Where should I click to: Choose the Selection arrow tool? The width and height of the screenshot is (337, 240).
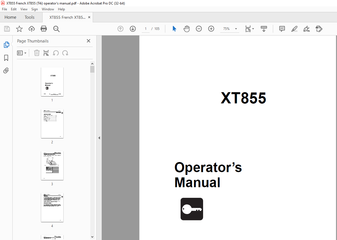point(174,29)
